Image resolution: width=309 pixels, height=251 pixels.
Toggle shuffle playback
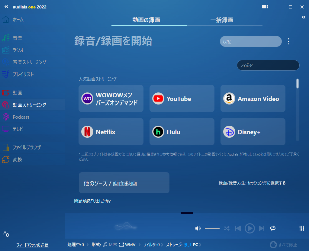pyautogui.click(x=227, y=228)
